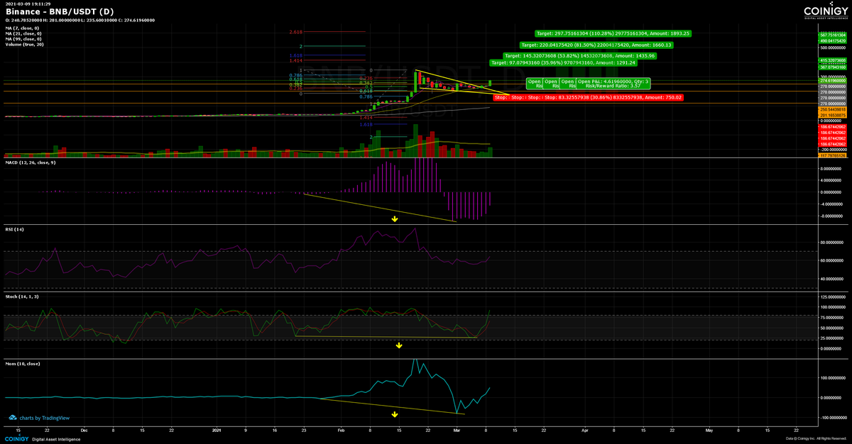The image size is (852, 444).
Task: Click the 567.75161304 price axis tag
Action: click(832, 35)
